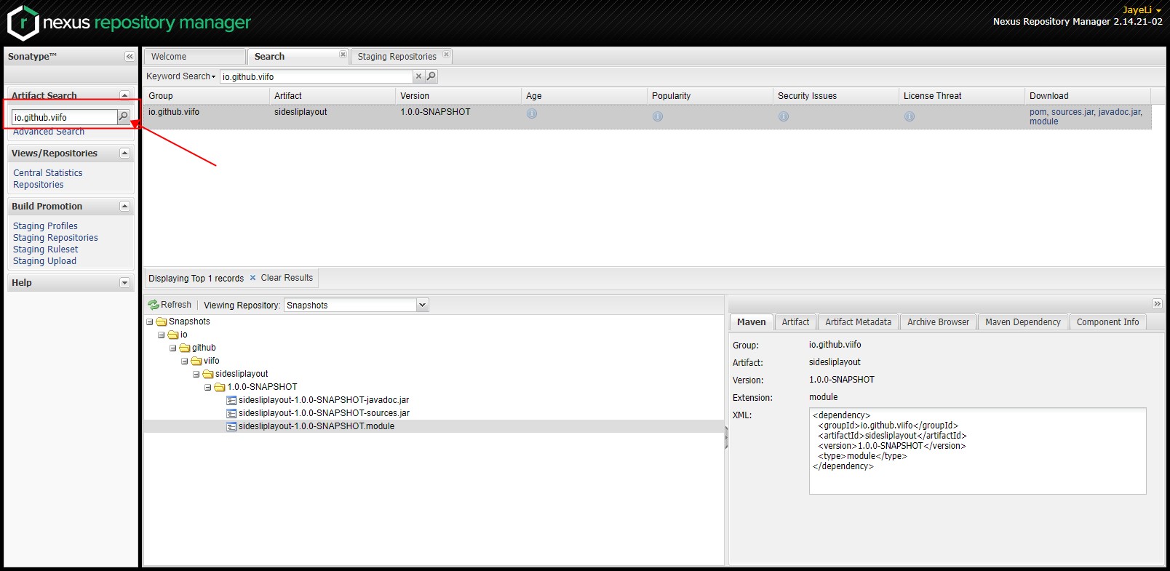Open Advanced Search link
This screenshot has width=1170, height=571.
pyautogui.click(x=49, y=132)
